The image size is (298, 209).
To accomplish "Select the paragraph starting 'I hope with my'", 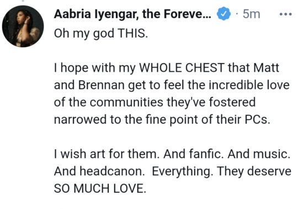I will pos(172,93).
